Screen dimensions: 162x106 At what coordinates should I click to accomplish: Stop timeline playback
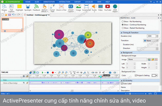48,72
